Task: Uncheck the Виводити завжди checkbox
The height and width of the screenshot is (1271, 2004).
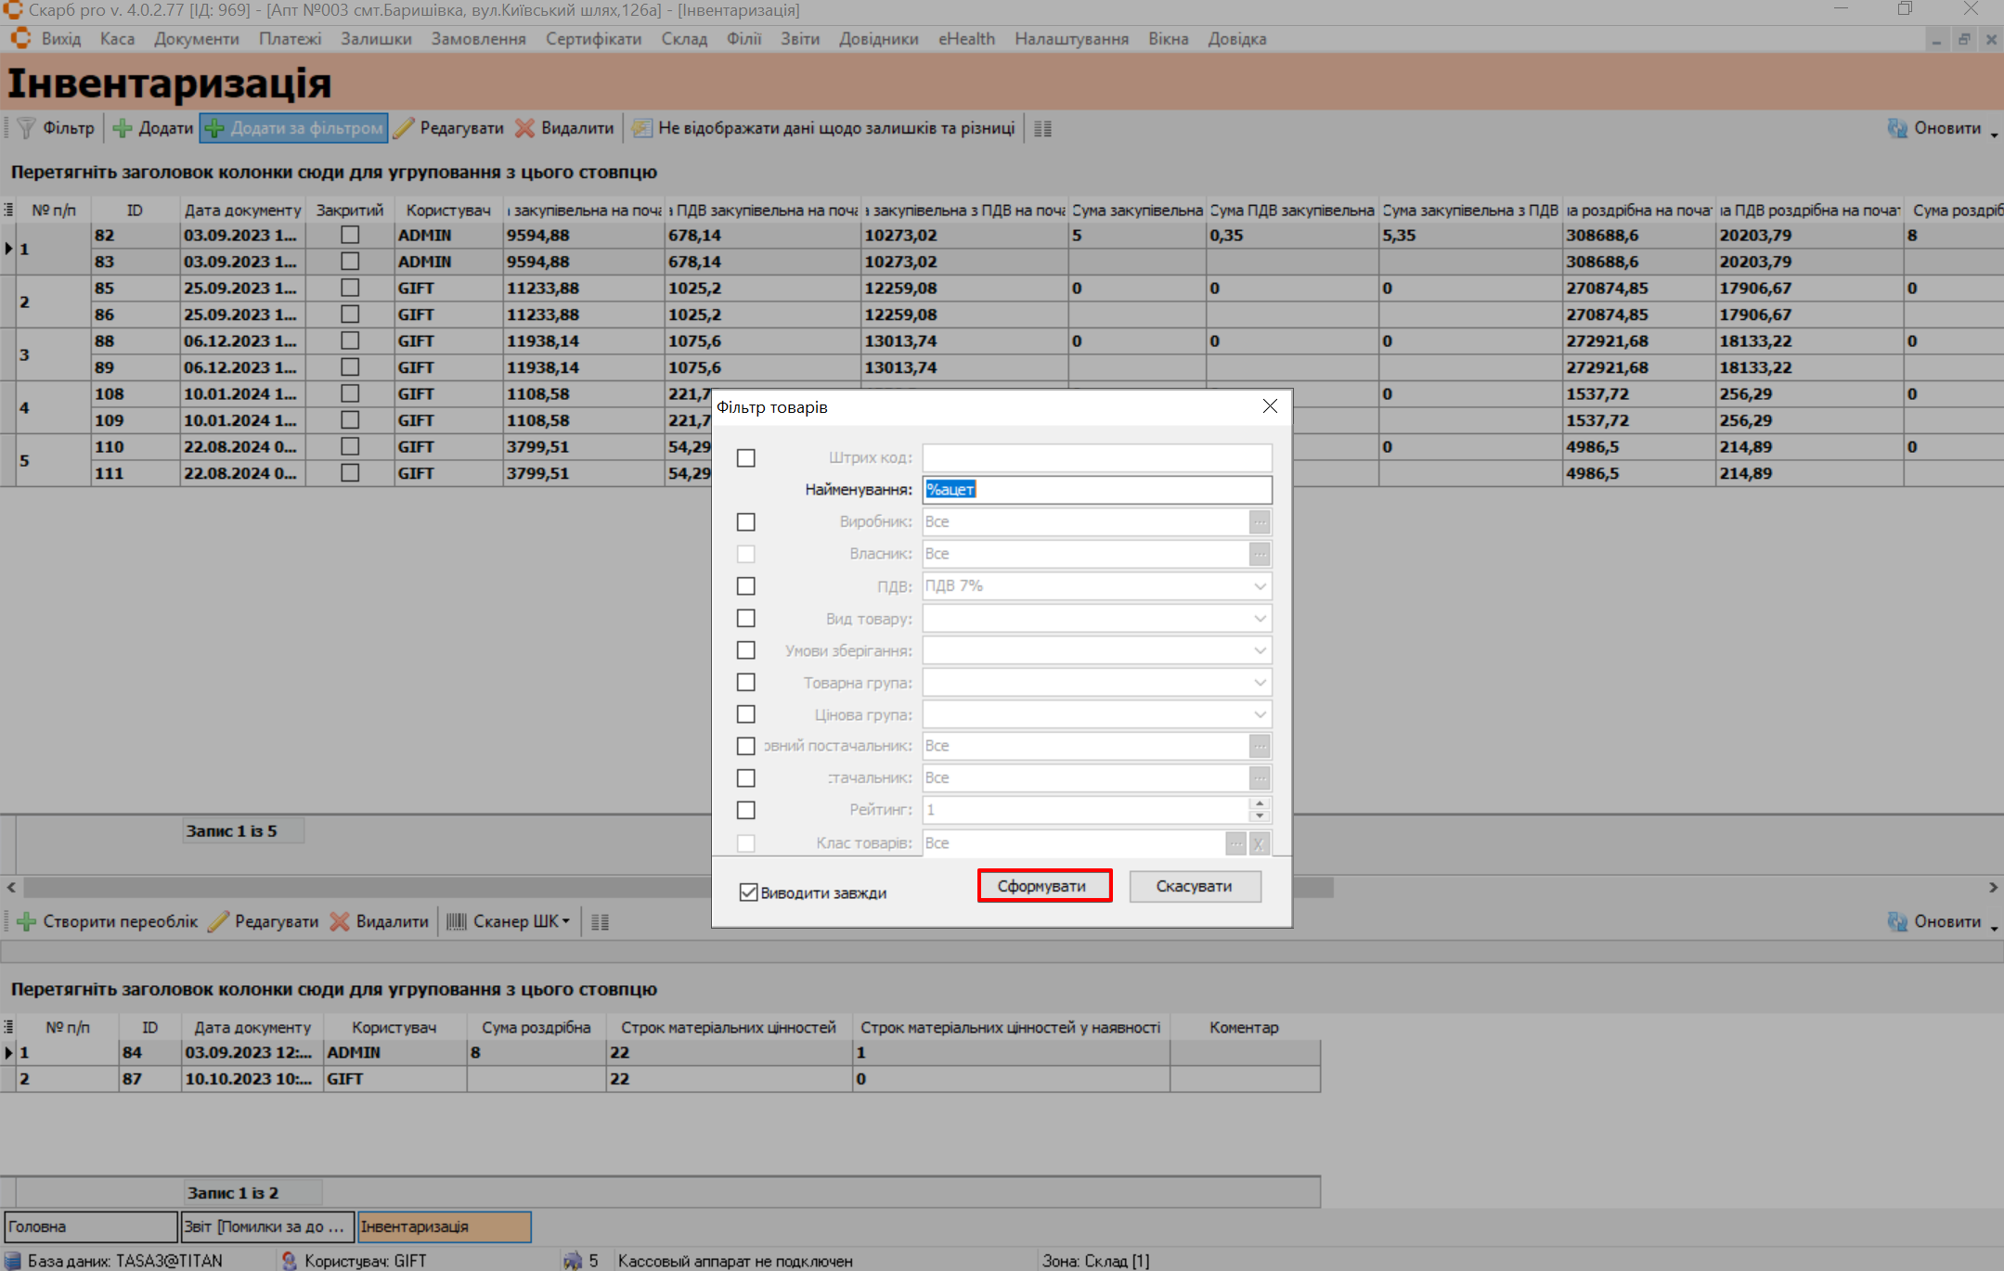Action: tap(748, 892)
